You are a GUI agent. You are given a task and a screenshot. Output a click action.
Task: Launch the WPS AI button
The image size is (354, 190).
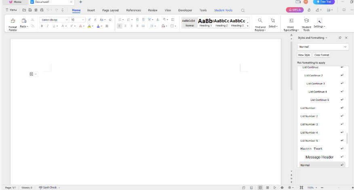(x=295, y=10)
